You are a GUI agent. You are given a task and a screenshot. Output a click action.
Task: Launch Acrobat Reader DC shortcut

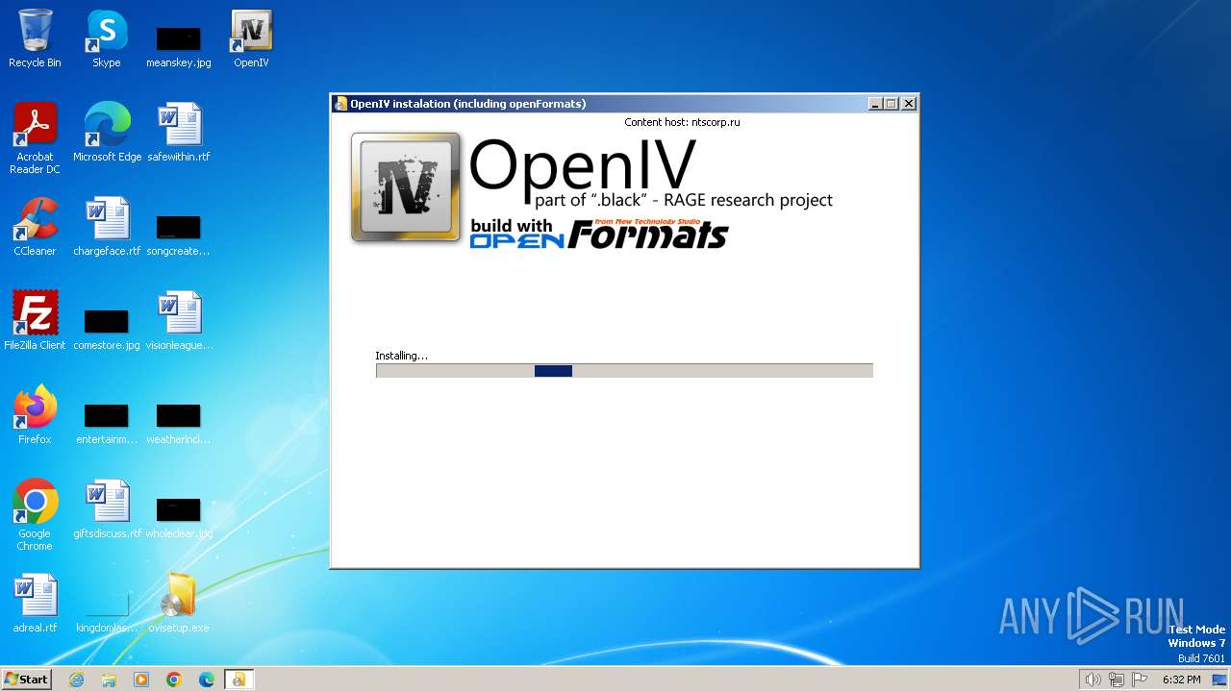click(x=35, y=138)
